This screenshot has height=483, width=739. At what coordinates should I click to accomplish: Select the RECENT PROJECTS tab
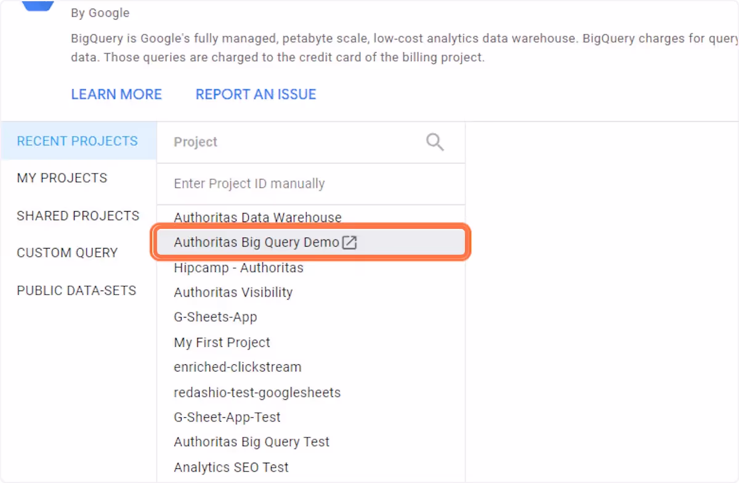pos(79,141)
